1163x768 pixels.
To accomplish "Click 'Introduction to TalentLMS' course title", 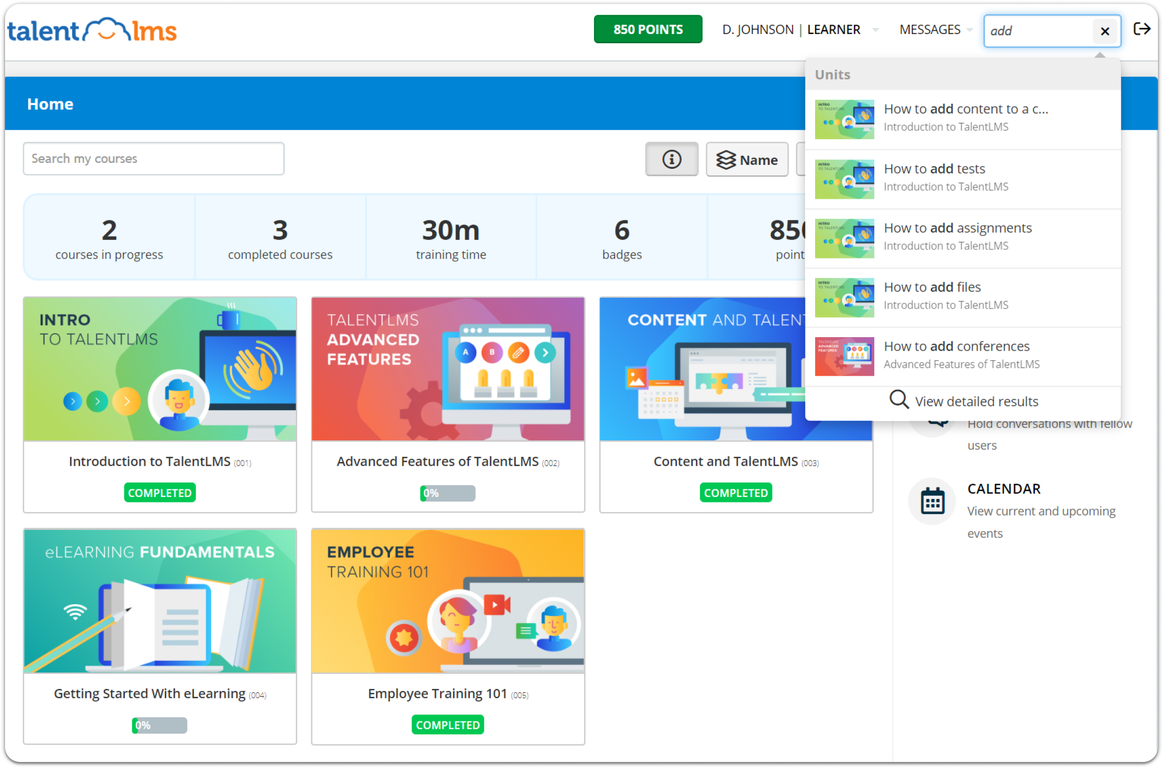I will tap(149, 461).
